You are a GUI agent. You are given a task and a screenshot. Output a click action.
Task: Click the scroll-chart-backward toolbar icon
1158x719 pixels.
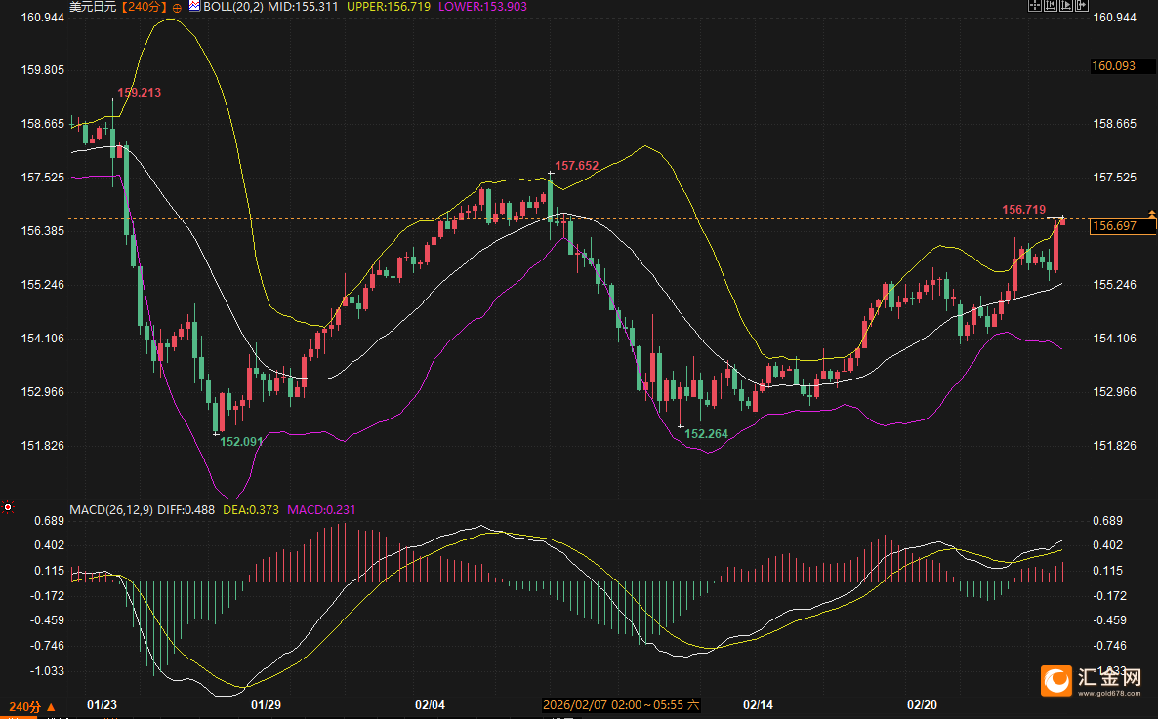point(1051,5)
